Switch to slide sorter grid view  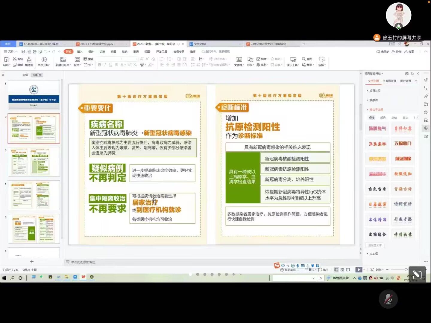pyautogui.click(x=342, y=270)
